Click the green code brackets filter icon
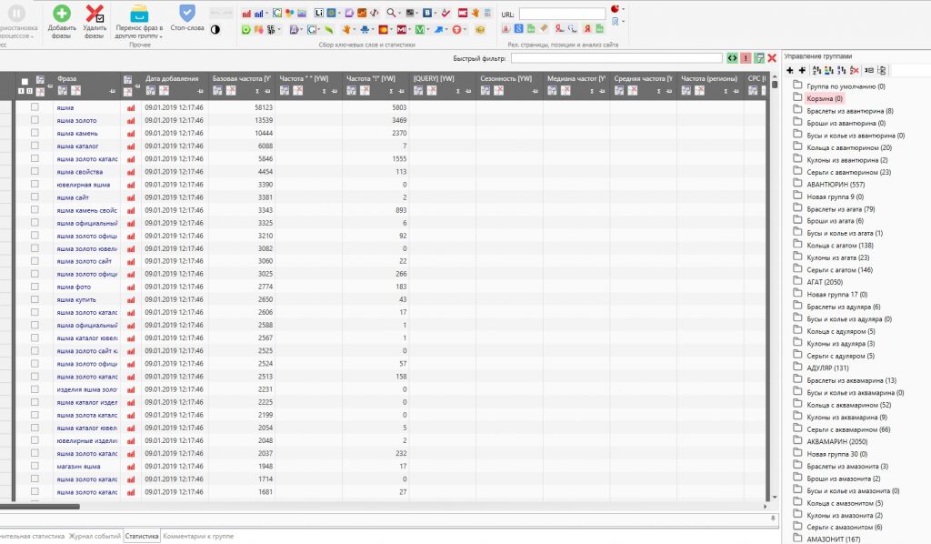Screen dimensions: 931x544 coord(732,58)
